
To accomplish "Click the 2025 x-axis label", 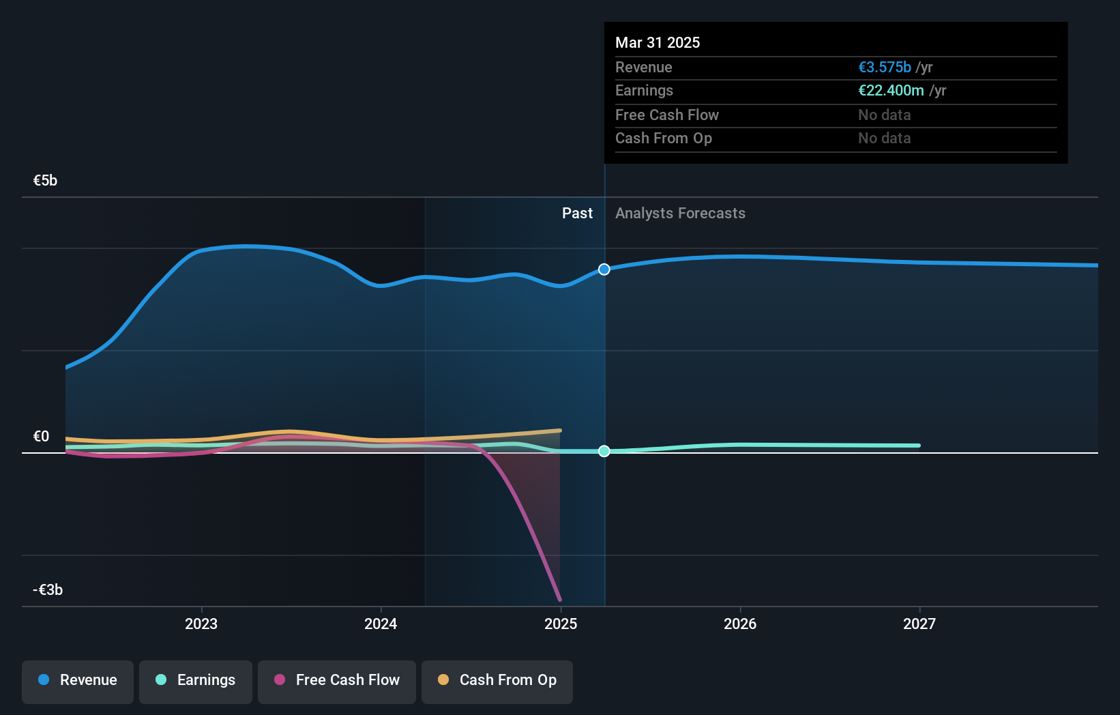I will click(561, 624).
